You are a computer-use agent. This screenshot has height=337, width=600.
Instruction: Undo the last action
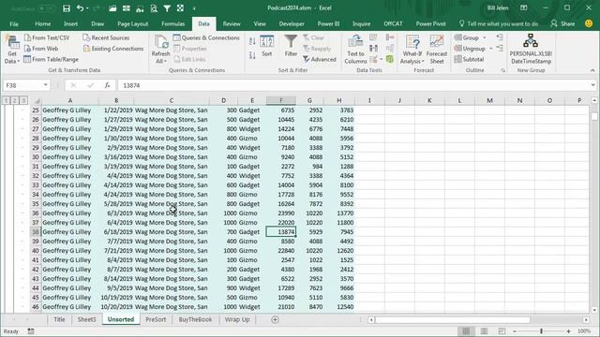click(x=80, y=8)
